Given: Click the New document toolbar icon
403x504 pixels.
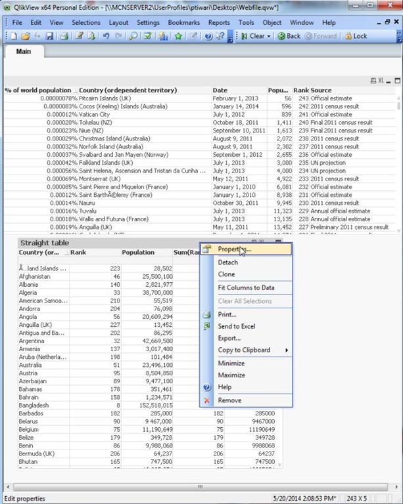Looking at the screenshot, I should tap(14, 36).
